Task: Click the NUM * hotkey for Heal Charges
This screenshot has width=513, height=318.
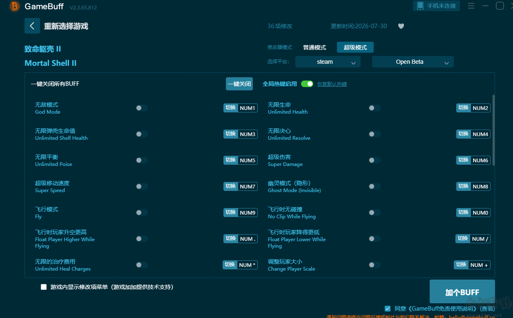Action: (x=240, y=265)
